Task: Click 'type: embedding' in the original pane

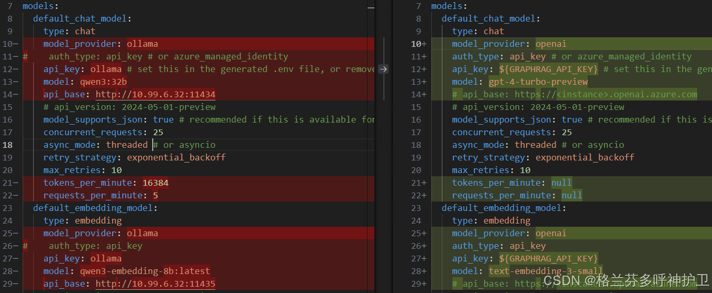Action: (83, 220)
